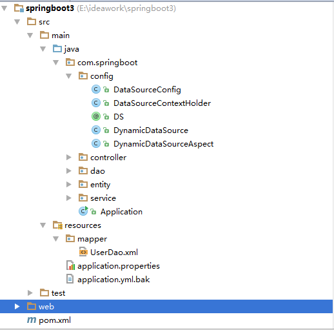Screen dimensions: 334x330
Task: Collapse the config package arrow
Action: [69, 76]
